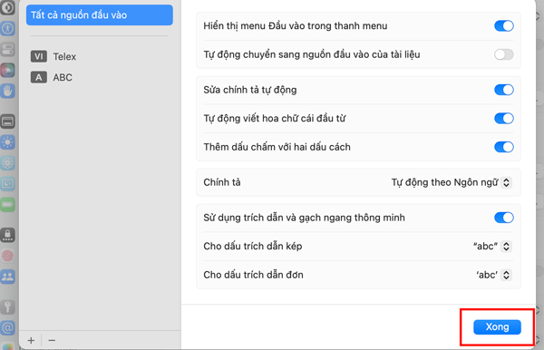The width and height of the screenshot is (544, 350).
Task: Add a new input source with plus button
Action: tap(31, 340)
